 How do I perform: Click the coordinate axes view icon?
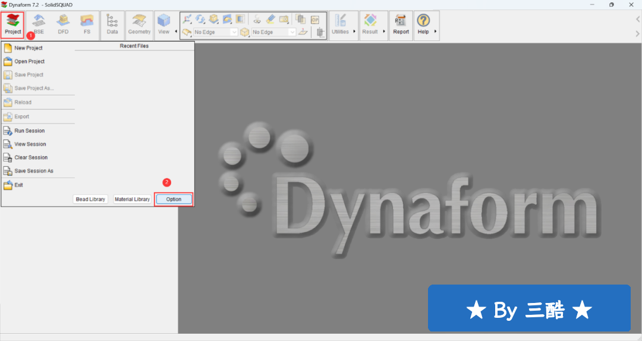[187, 19]
